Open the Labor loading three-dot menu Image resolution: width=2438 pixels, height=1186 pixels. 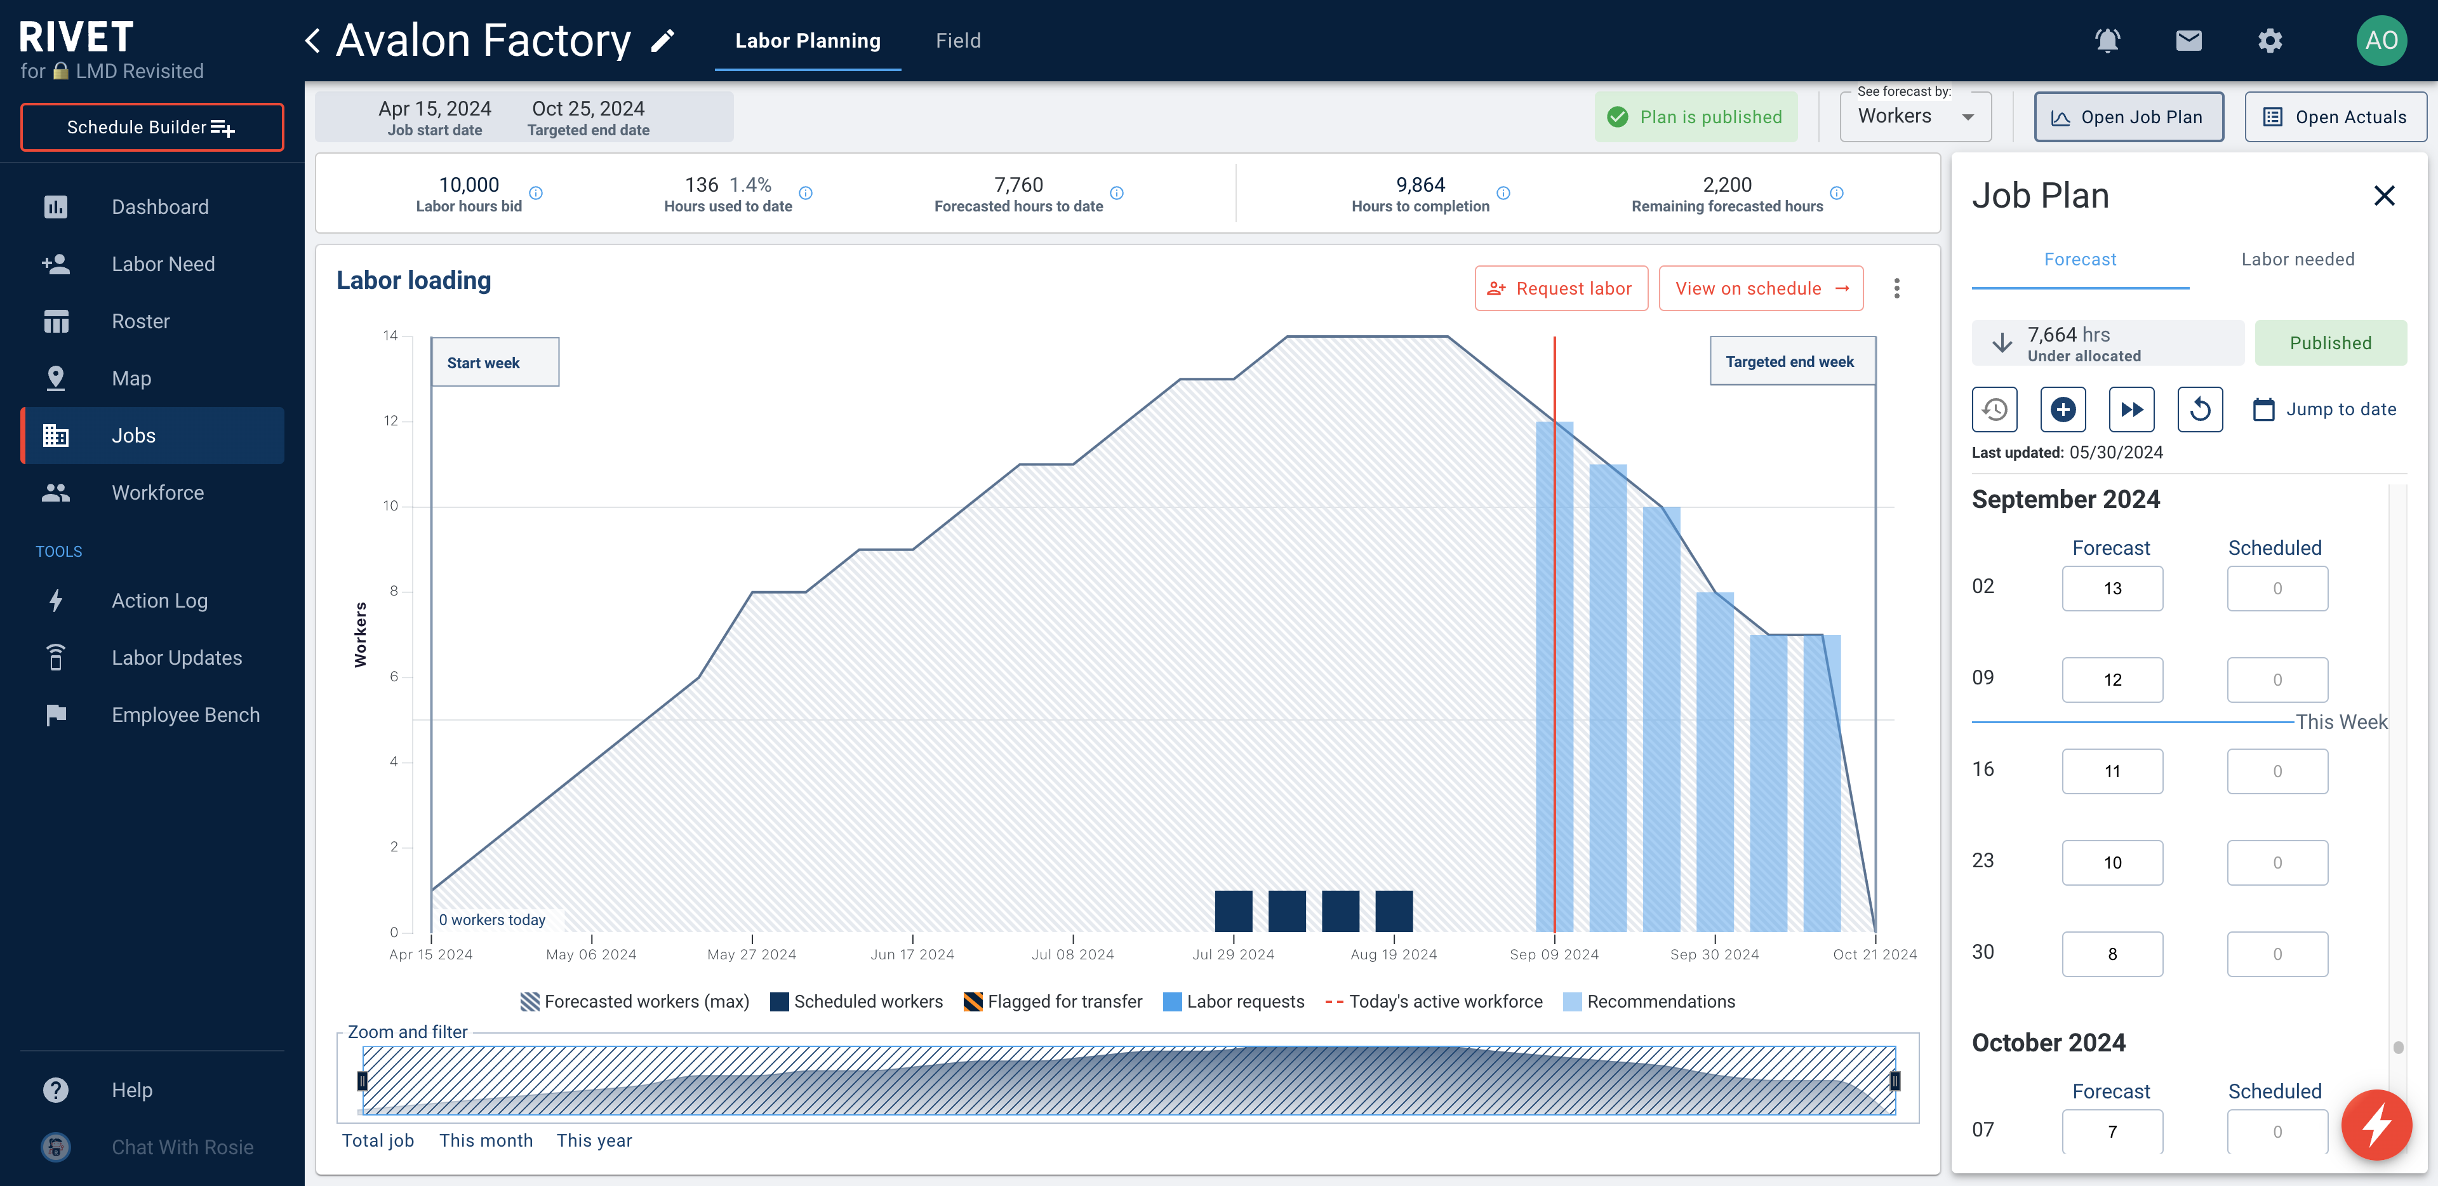tap(1896, 289)
